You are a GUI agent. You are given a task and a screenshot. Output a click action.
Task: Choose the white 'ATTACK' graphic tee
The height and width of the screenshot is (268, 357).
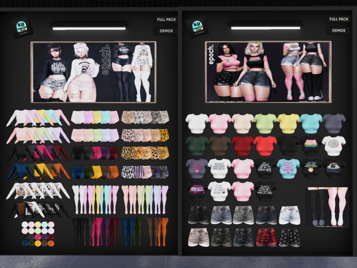pyautogui.click(x=220, y=191)
